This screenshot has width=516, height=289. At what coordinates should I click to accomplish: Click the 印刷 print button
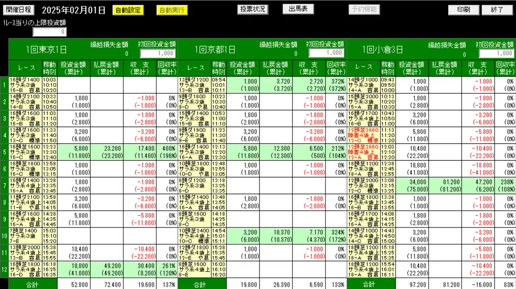click(464, 9)
